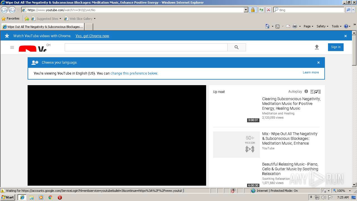Click the Bing search magnifier button
357x201 pixels.
(x=348, y=10)
